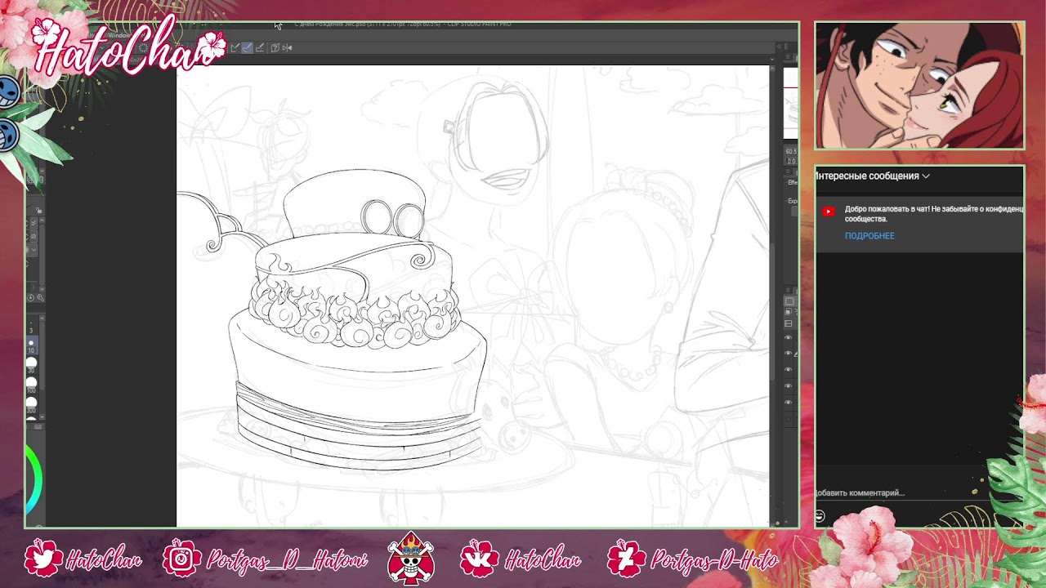The height and width of the screenshot is (588, 1046).
Task: Click the Navigator canvas thumbnail
Action: 790,104
